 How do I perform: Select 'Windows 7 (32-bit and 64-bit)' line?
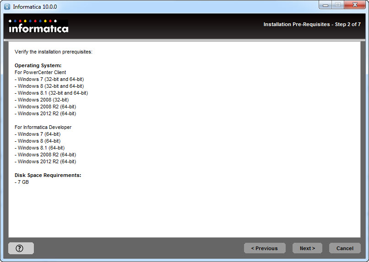(49, 79)
